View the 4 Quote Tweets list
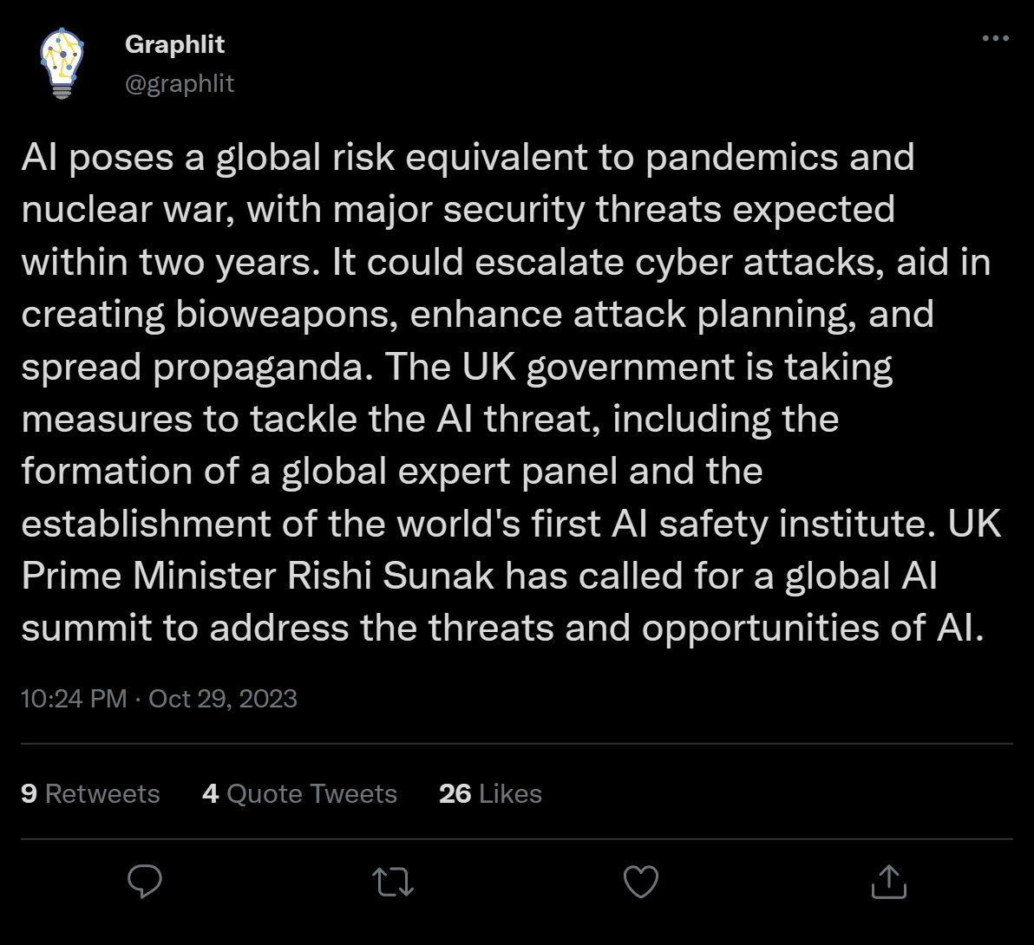Viewport: 1034px width, 945px height. (299, 793)
